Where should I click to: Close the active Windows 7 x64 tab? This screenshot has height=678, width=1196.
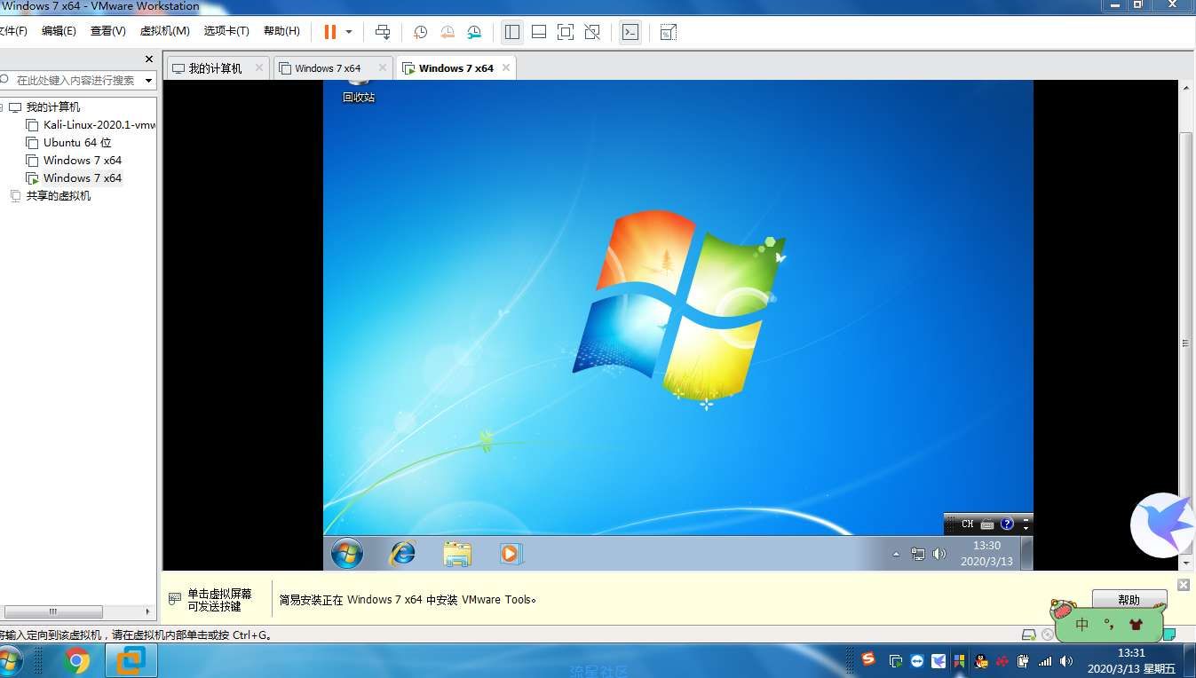[506, 67]
